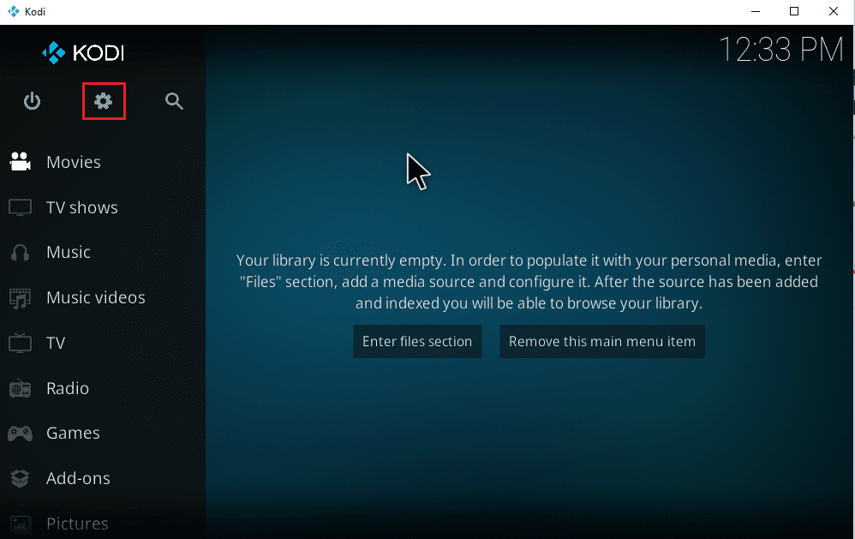The width and height of the screenshot is (855, 539).
Task: Click the TV shows monitor icon
Action: [x=21, y=207]
